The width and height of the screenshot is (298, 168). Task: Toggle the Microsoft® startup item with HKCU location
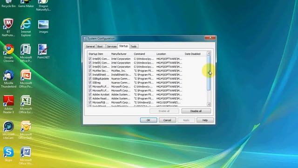90,103
